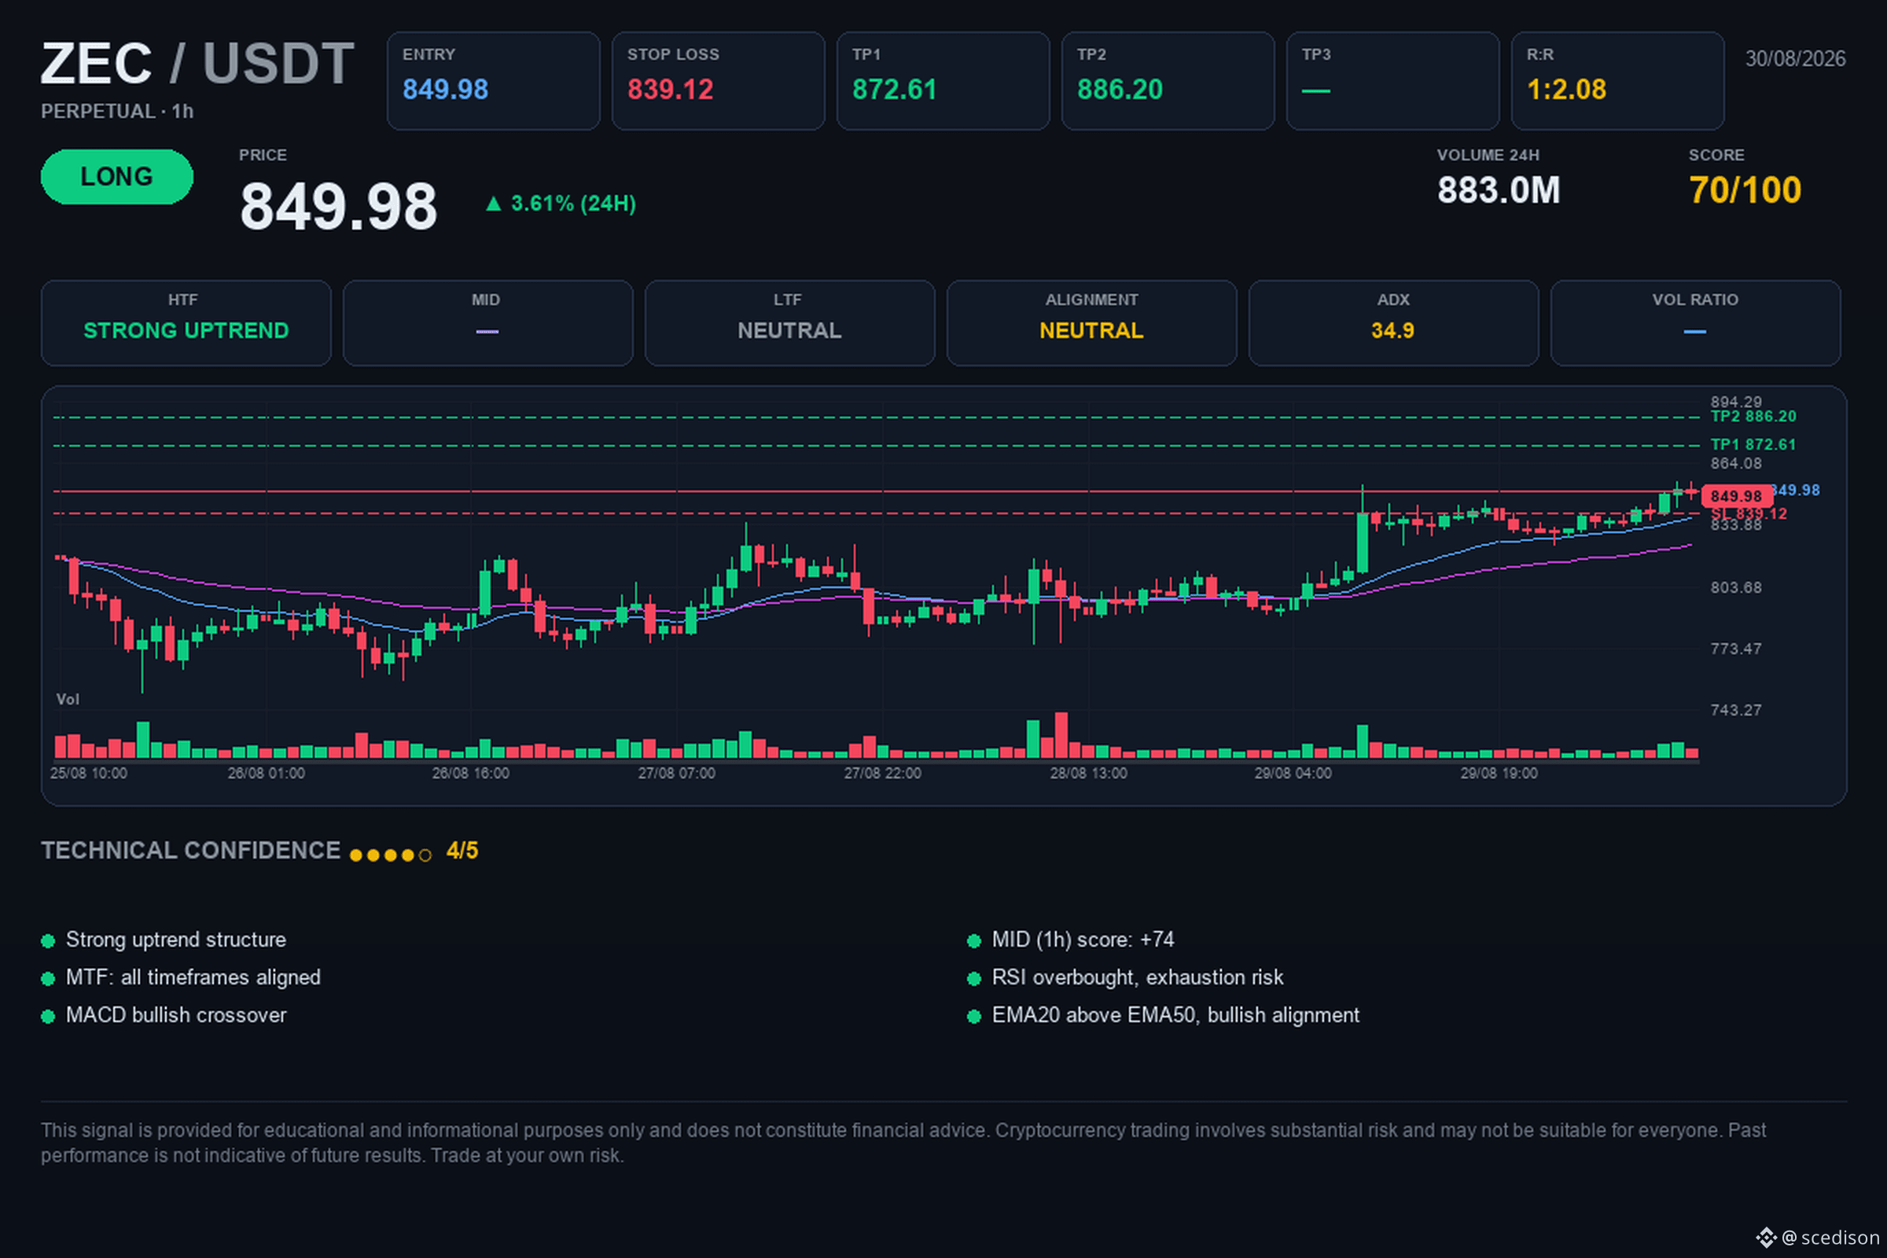Click the 27/08 07:00 time label
The image size is (1887, 1258).
676,774
